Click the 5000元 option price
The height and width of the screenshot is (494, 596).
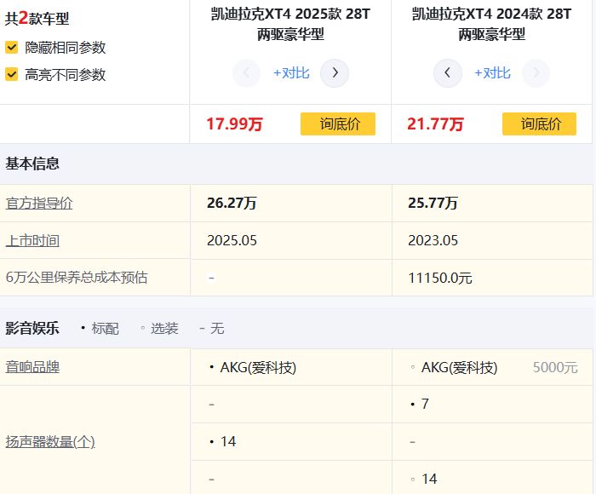pos(555,367)
